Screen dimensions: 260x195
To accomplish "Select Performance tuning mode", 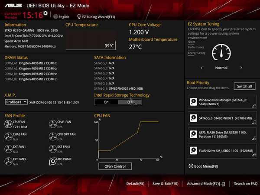I will pos(196,47).
